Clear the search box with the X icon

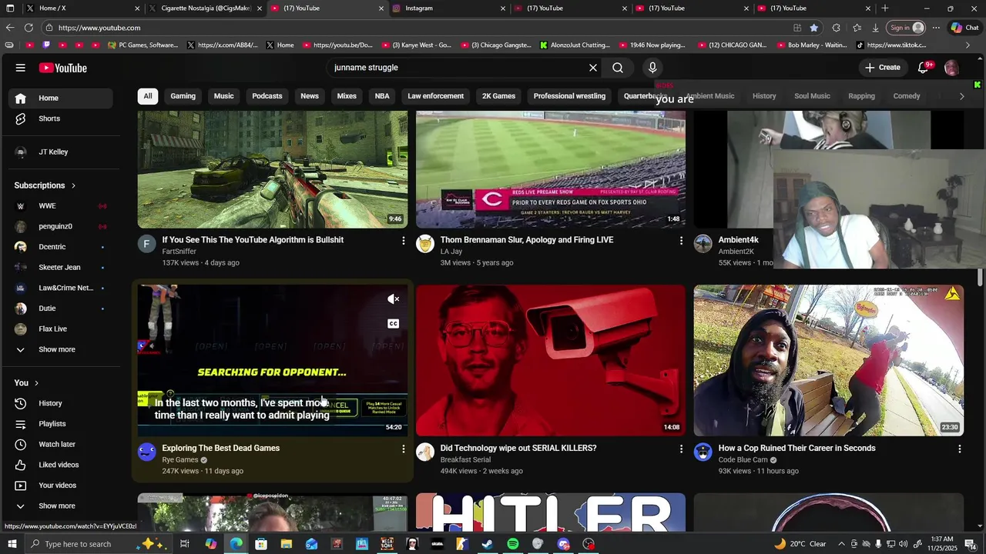coord(593,68)
